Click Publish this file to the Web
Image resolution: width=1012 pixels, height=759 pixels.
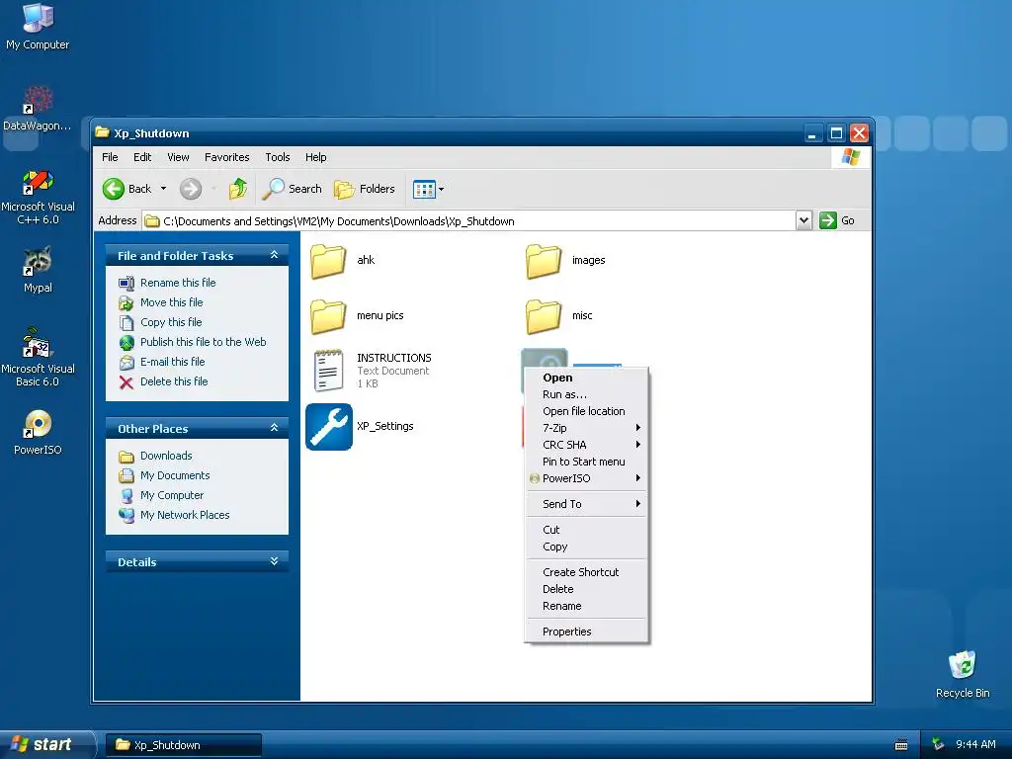pos(204,342)
